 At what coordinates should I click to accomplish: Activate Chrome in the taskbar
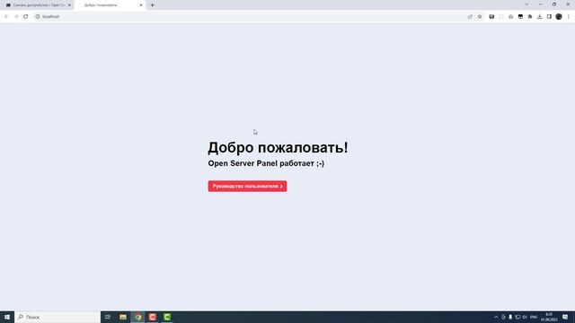137,317
